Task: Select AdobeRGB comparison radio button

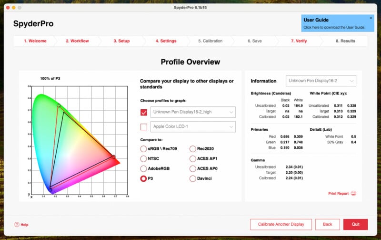Action: (x=143, y=169)
